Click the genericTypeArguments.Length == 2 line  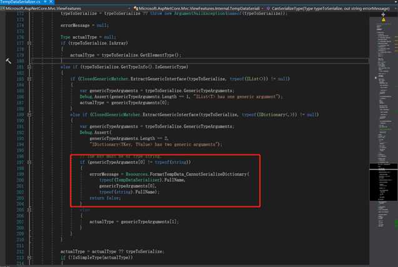pos(129,138)
